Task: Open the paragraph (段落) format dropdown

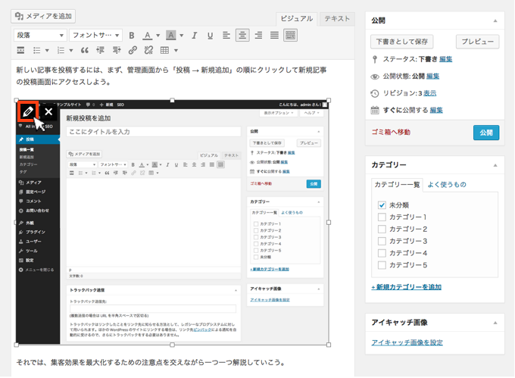Action: (40, 35)
